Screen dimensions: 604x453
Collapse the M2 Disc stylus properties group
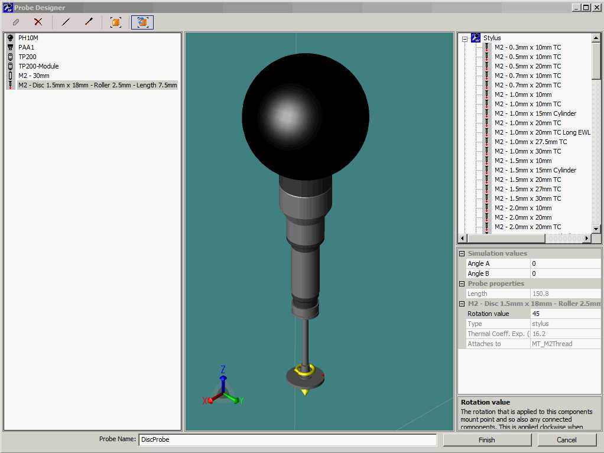462,304
